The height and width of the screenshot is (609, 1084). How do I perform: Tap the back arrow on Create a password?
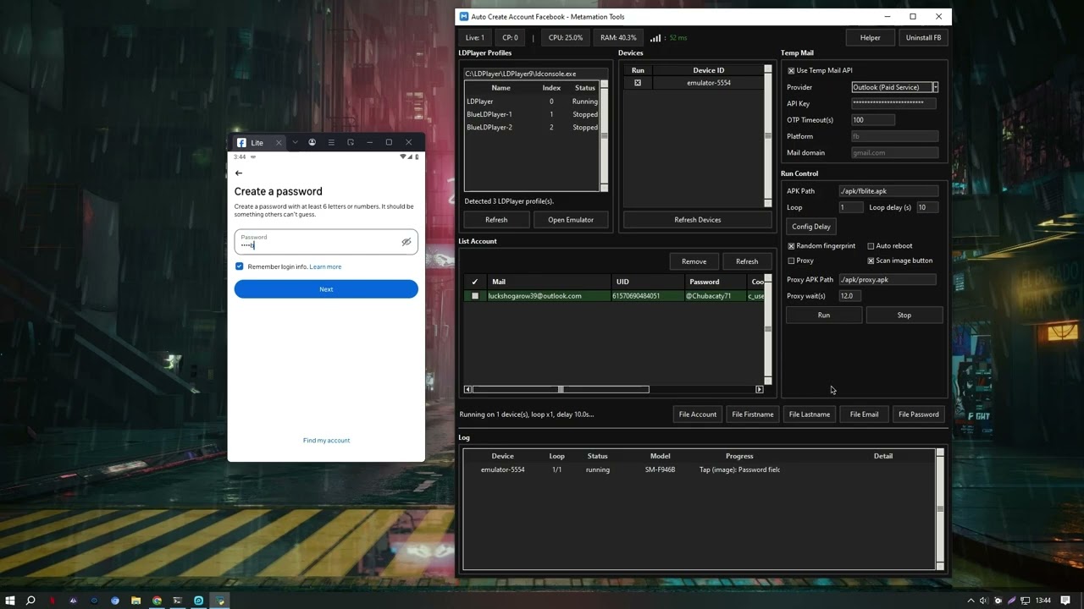239,173
